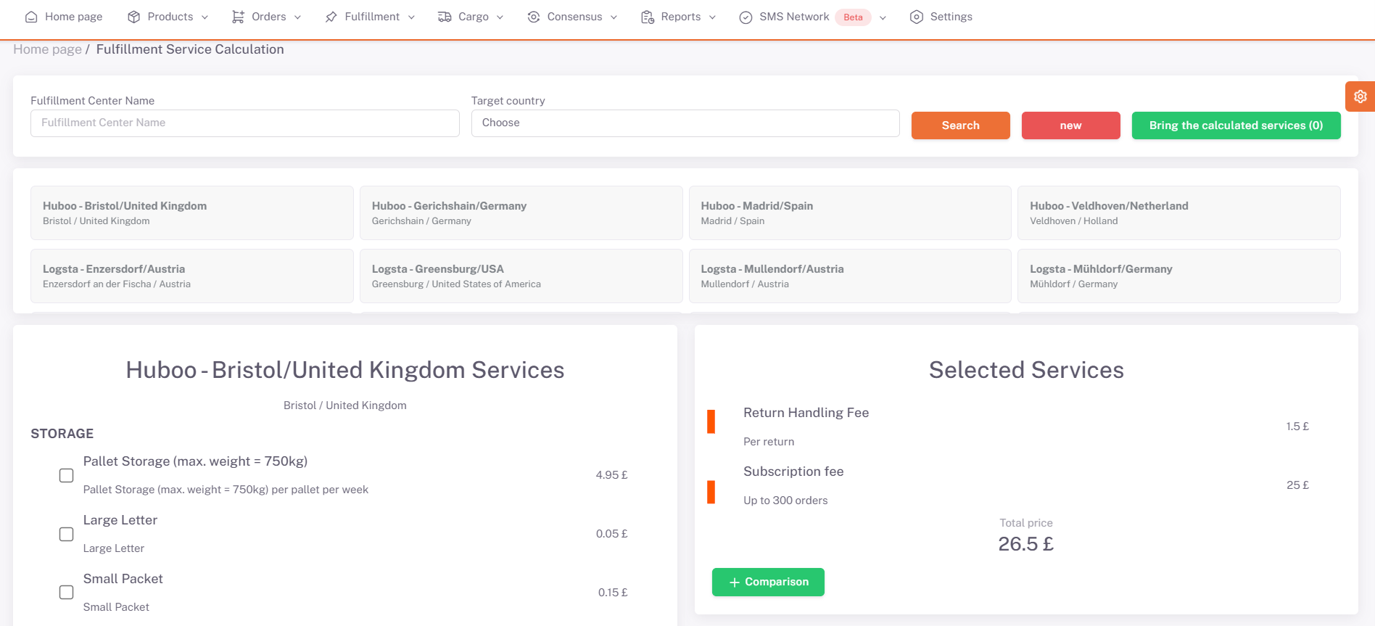Click the Reports clipboard icon
This screenshot has width=1375, height=626.
coord(648,17)
